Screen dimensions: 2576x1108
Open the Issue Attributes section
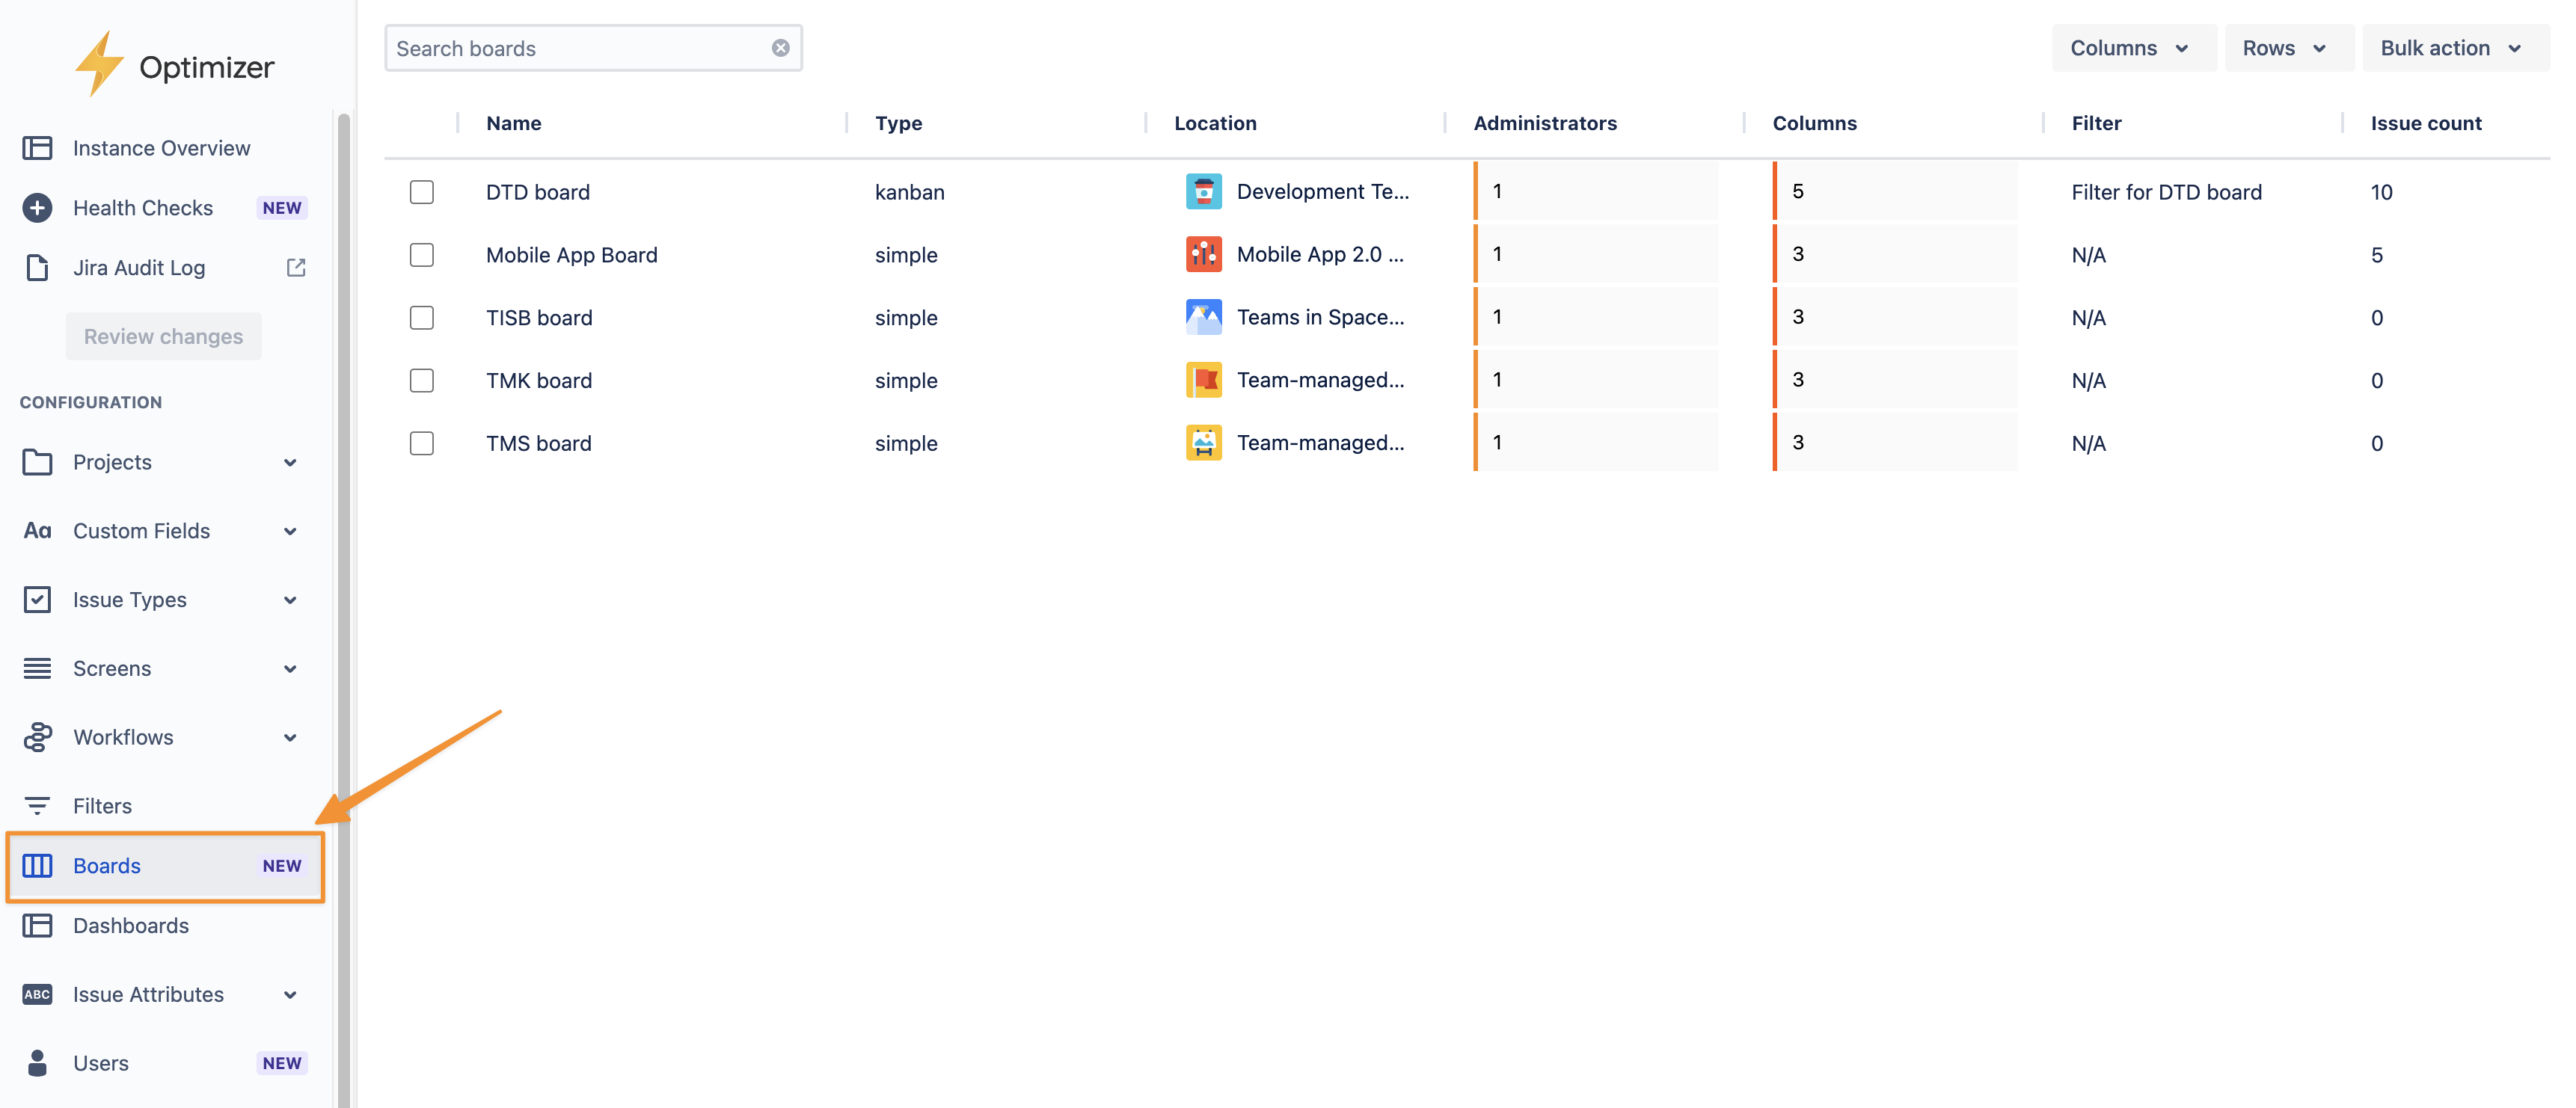(148, 994)
